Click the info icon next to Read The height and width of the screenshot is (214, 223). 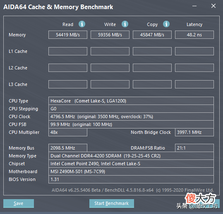tap(82, 24)
